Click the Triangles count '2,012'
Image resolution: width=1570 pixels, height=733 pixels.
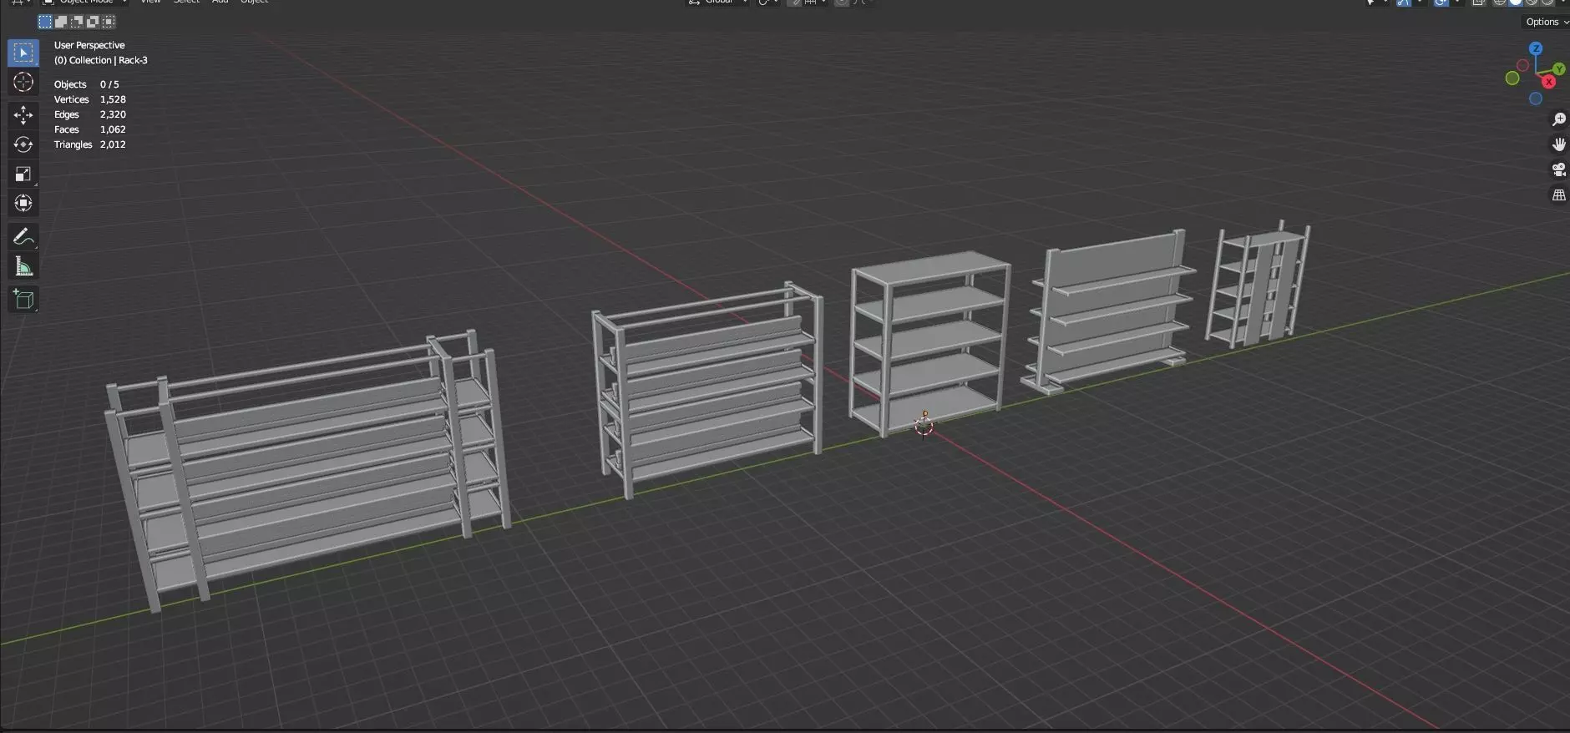pyautogui.click(x=113, y=144)
